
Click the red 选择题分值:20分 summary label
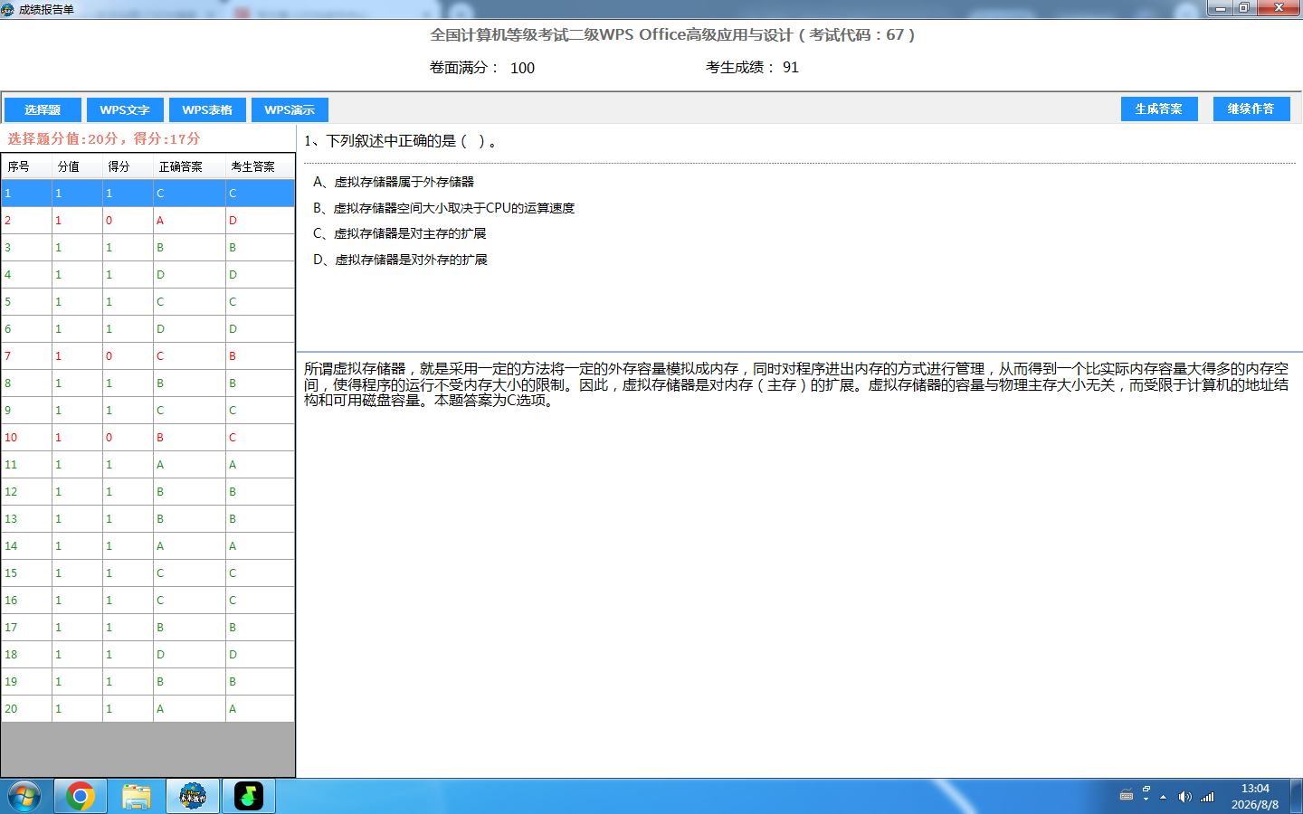[x=104, y=138]
